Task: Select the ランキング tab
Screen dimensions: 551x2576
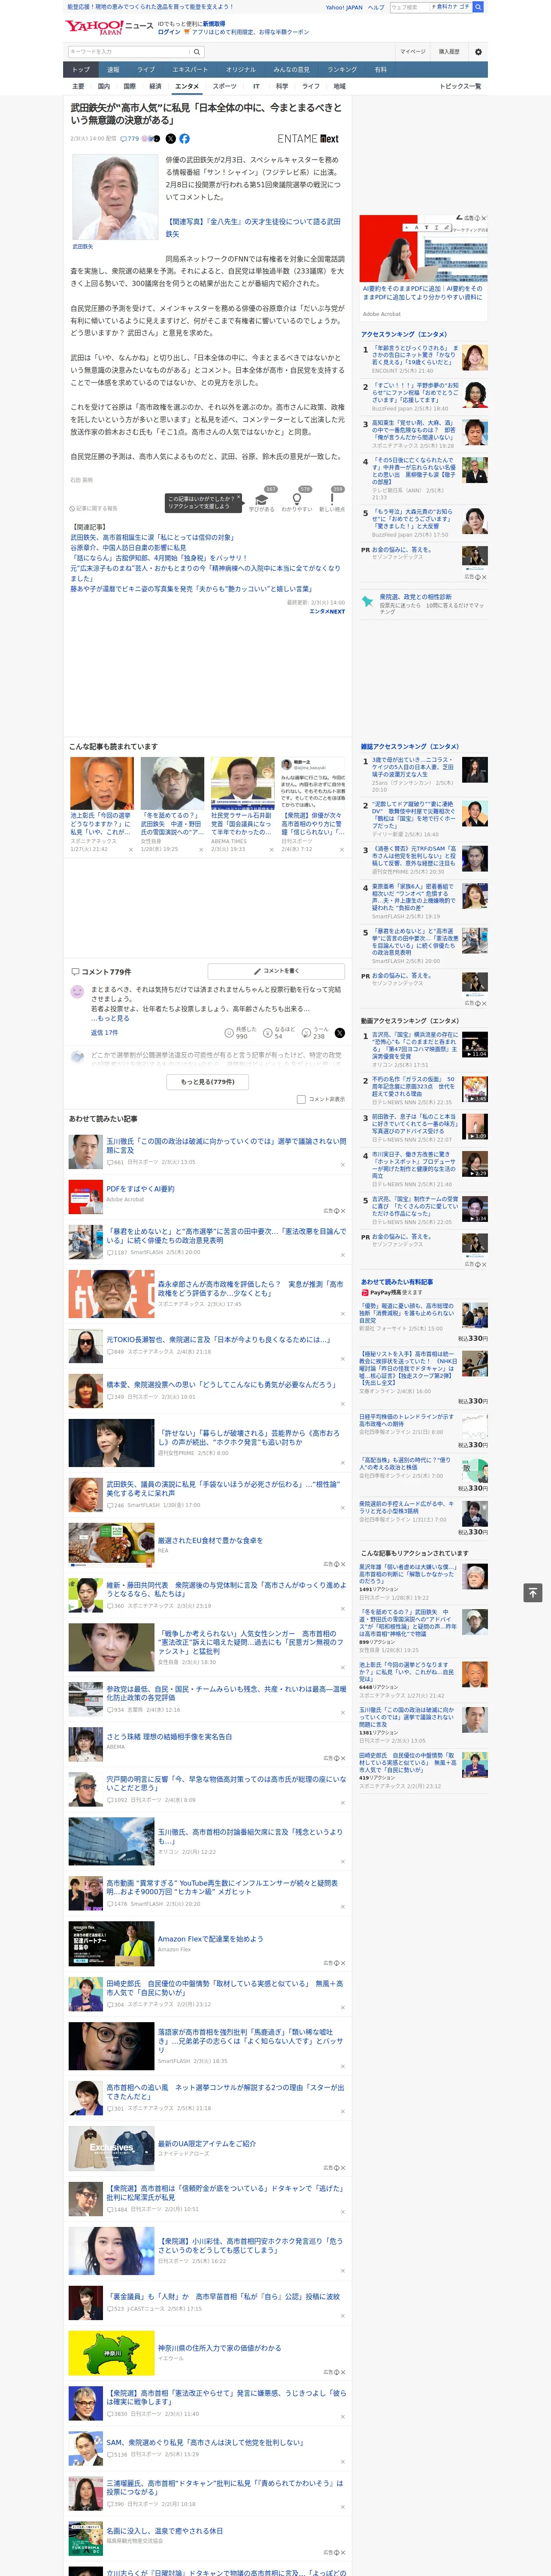Action: (342, 70)
